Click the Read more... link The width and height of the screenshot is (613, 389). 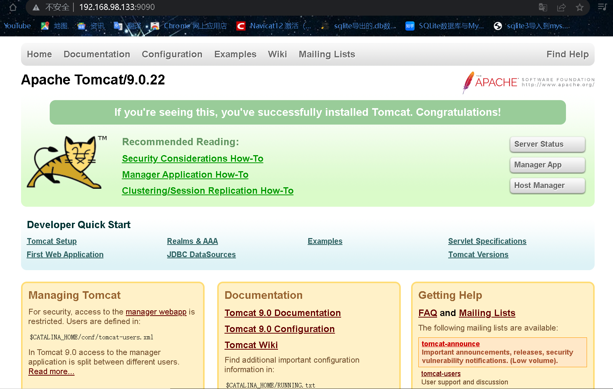pos(51,372)
